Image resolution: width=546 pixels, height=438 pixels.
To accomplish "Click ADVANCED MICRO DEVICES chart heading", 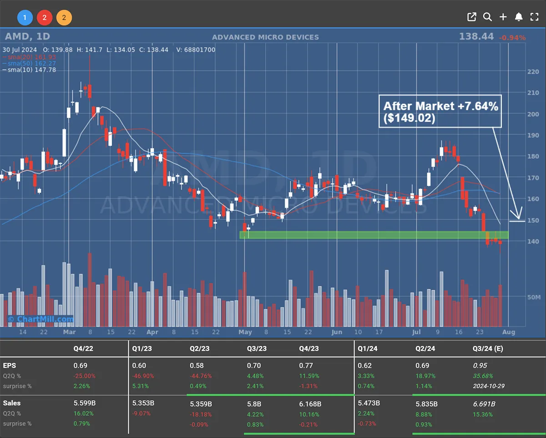I will 266,37.
